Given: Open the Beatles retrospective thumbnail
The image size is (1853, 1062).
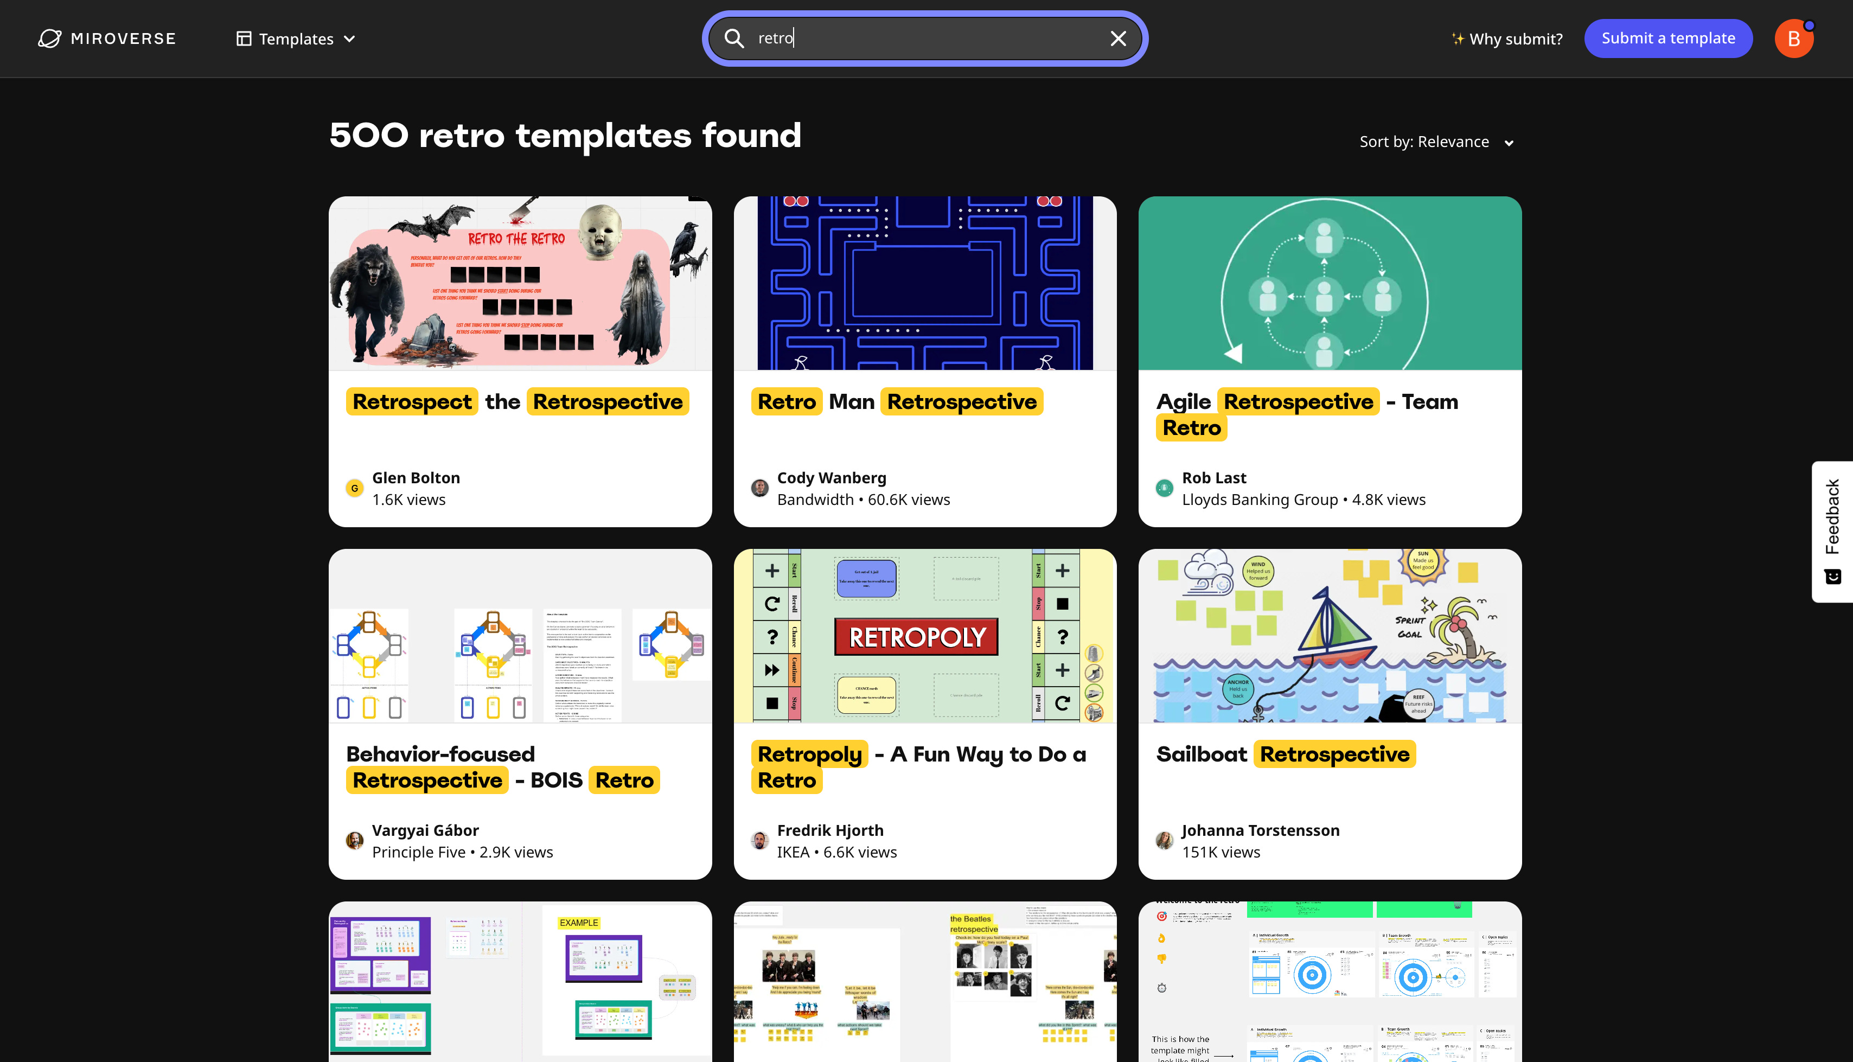Looking at the screenshot, I should (x=925, y=981).
